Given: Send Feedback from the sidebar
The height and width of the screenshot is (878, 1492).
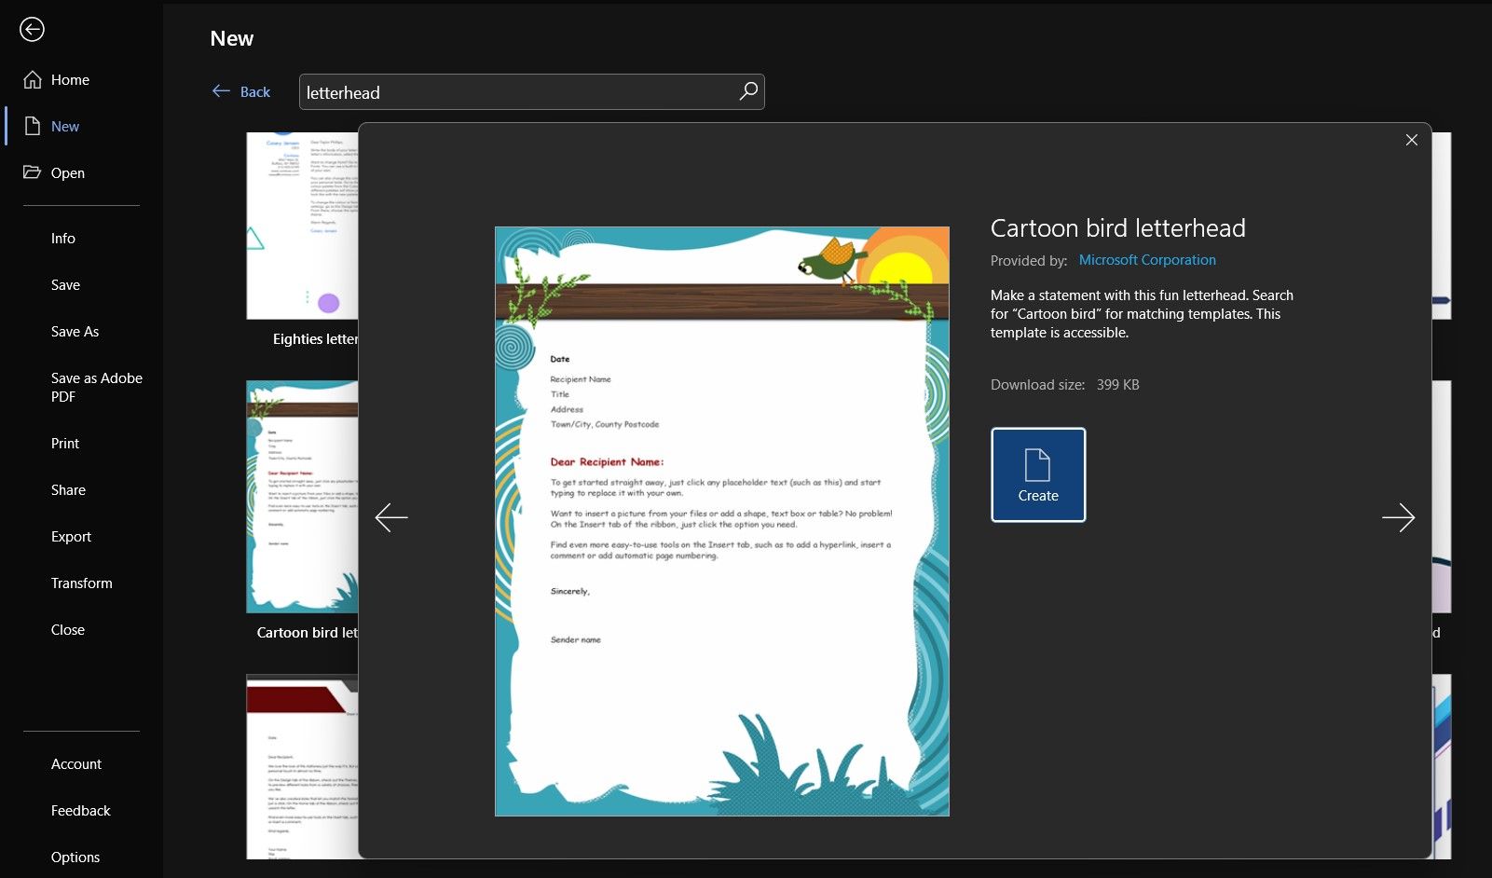Looking at the screenshot, I should click(x=80, y=810).
